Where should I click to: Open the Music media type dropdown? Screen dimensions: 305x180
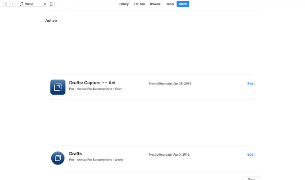tap(32, 4)
